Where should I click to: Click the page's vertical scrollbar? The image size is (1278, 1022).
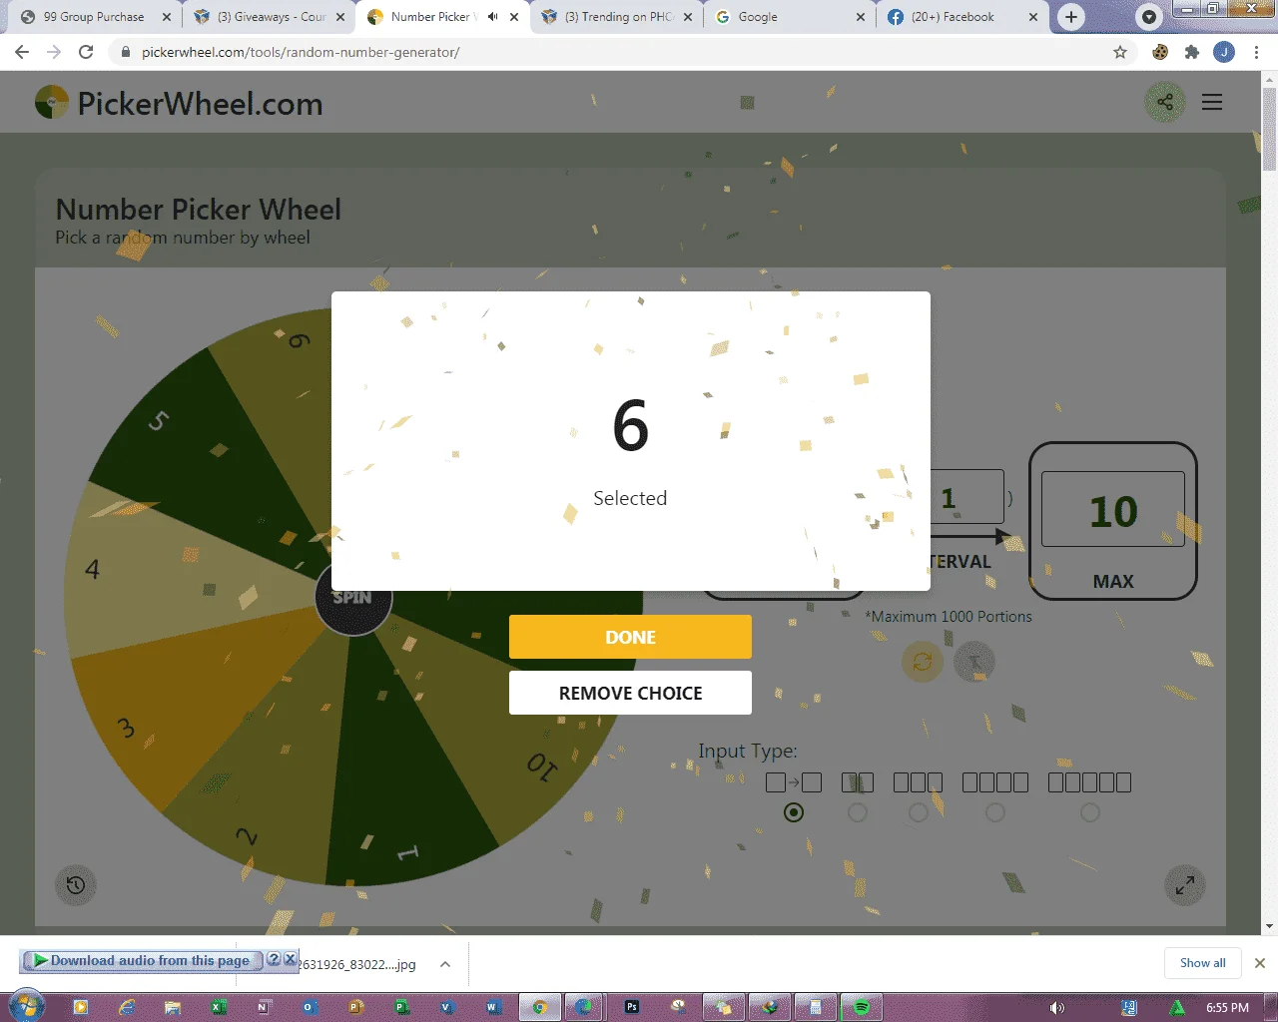point(1269,130)
